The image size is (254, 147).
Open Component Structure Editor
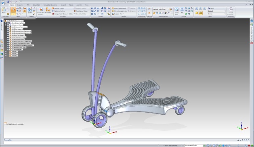[x=62, y=14]
